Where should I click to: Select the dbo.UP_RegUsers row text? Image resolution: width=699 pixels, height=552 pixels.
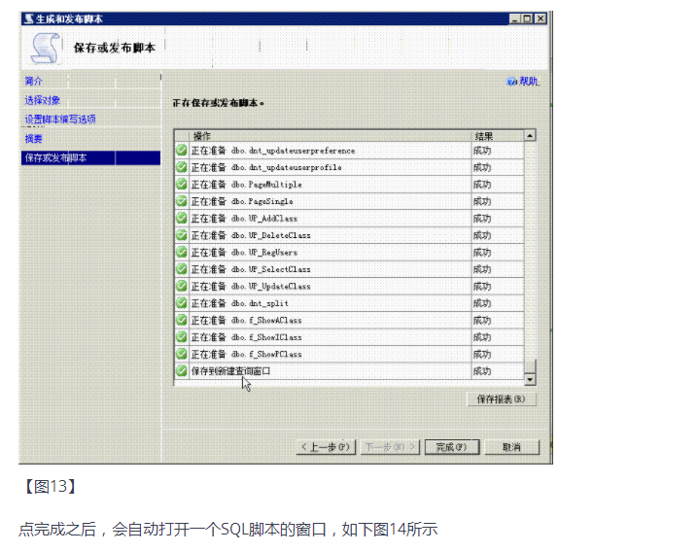coord(244,252)
